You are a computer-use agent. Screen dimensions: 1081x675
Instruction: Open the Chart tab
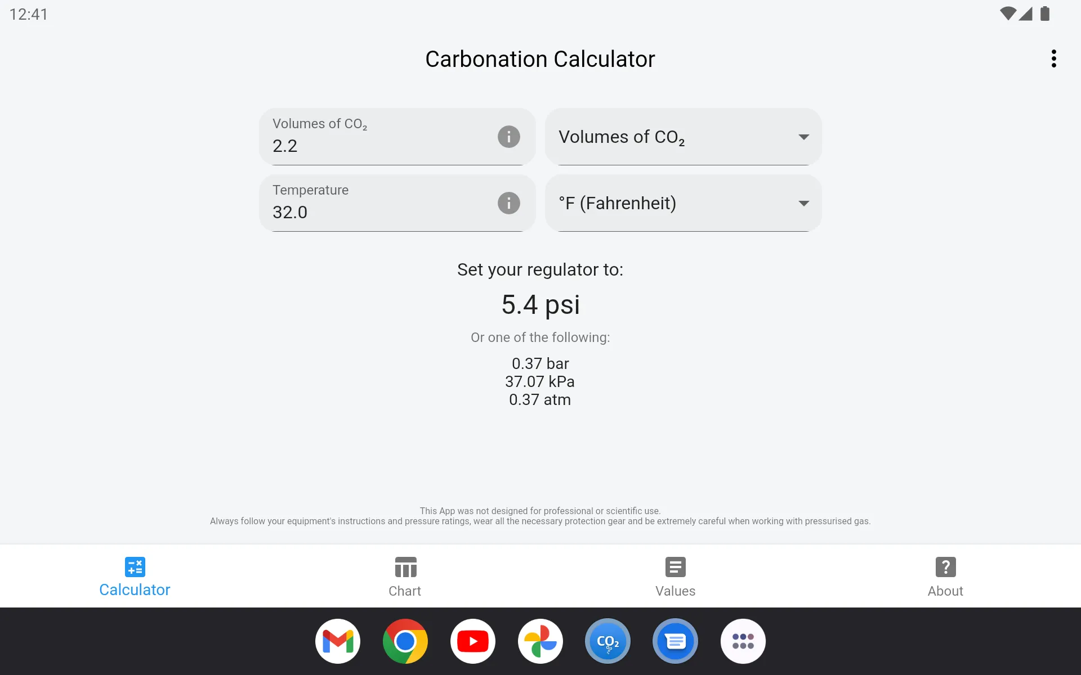point(405,575)
